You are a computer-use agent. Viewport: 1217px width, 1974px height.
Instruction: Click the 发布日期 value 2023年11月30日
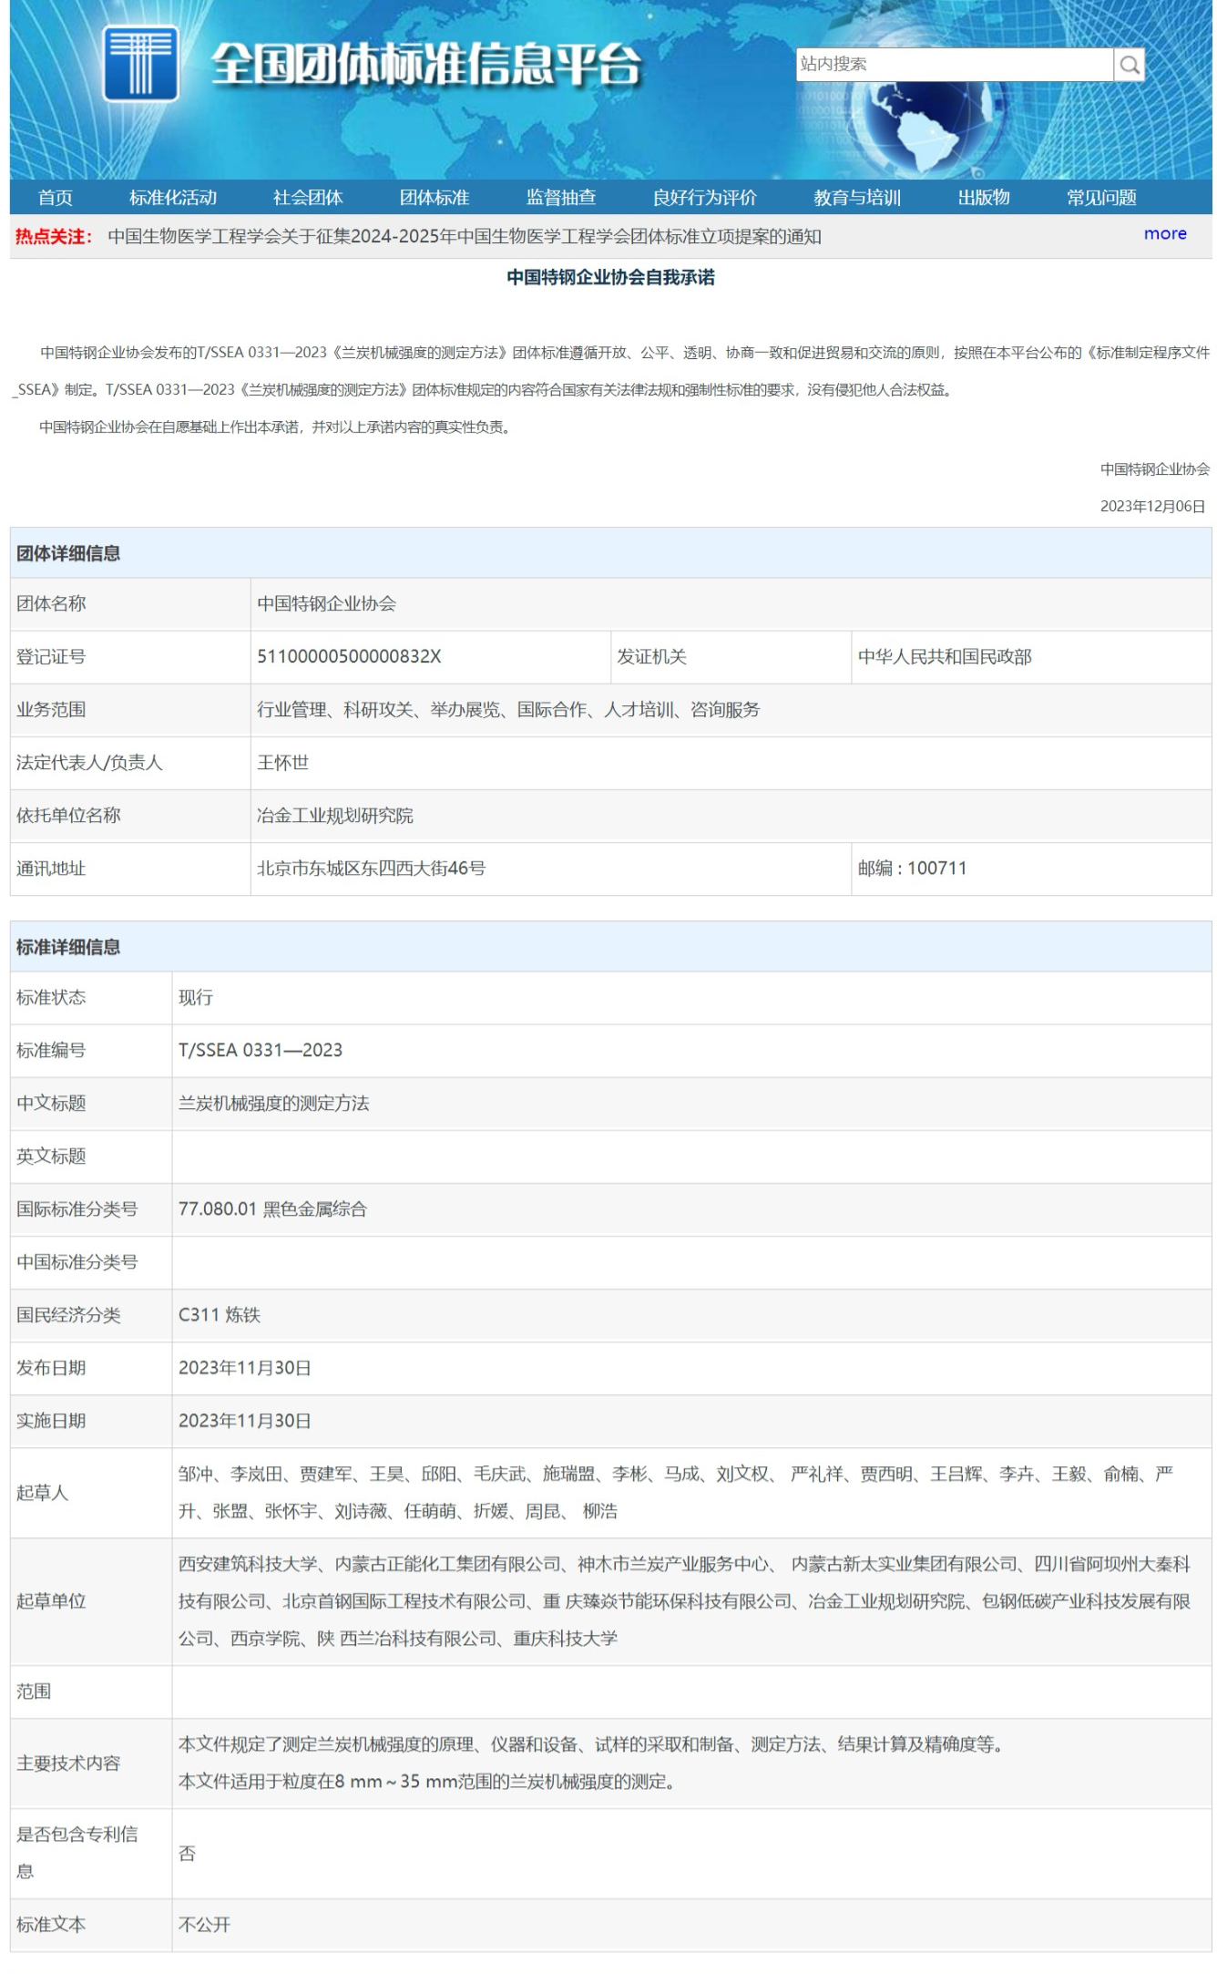[245, 1368]
